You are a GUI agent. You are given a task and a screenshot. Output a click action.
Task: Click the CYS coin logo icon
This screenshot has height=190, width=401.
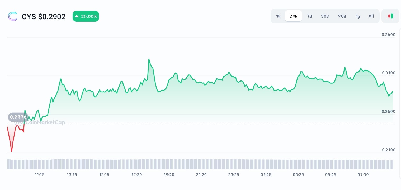click(x=12, y=16)
